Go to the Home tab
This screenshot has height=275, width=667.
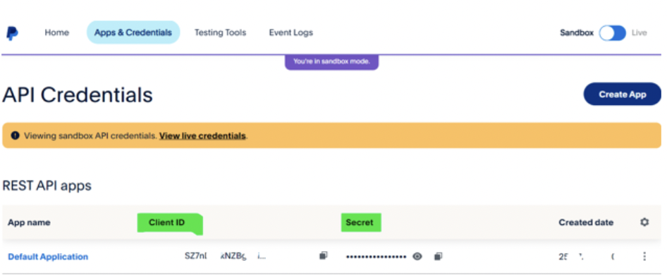click(x=57, y=32)
